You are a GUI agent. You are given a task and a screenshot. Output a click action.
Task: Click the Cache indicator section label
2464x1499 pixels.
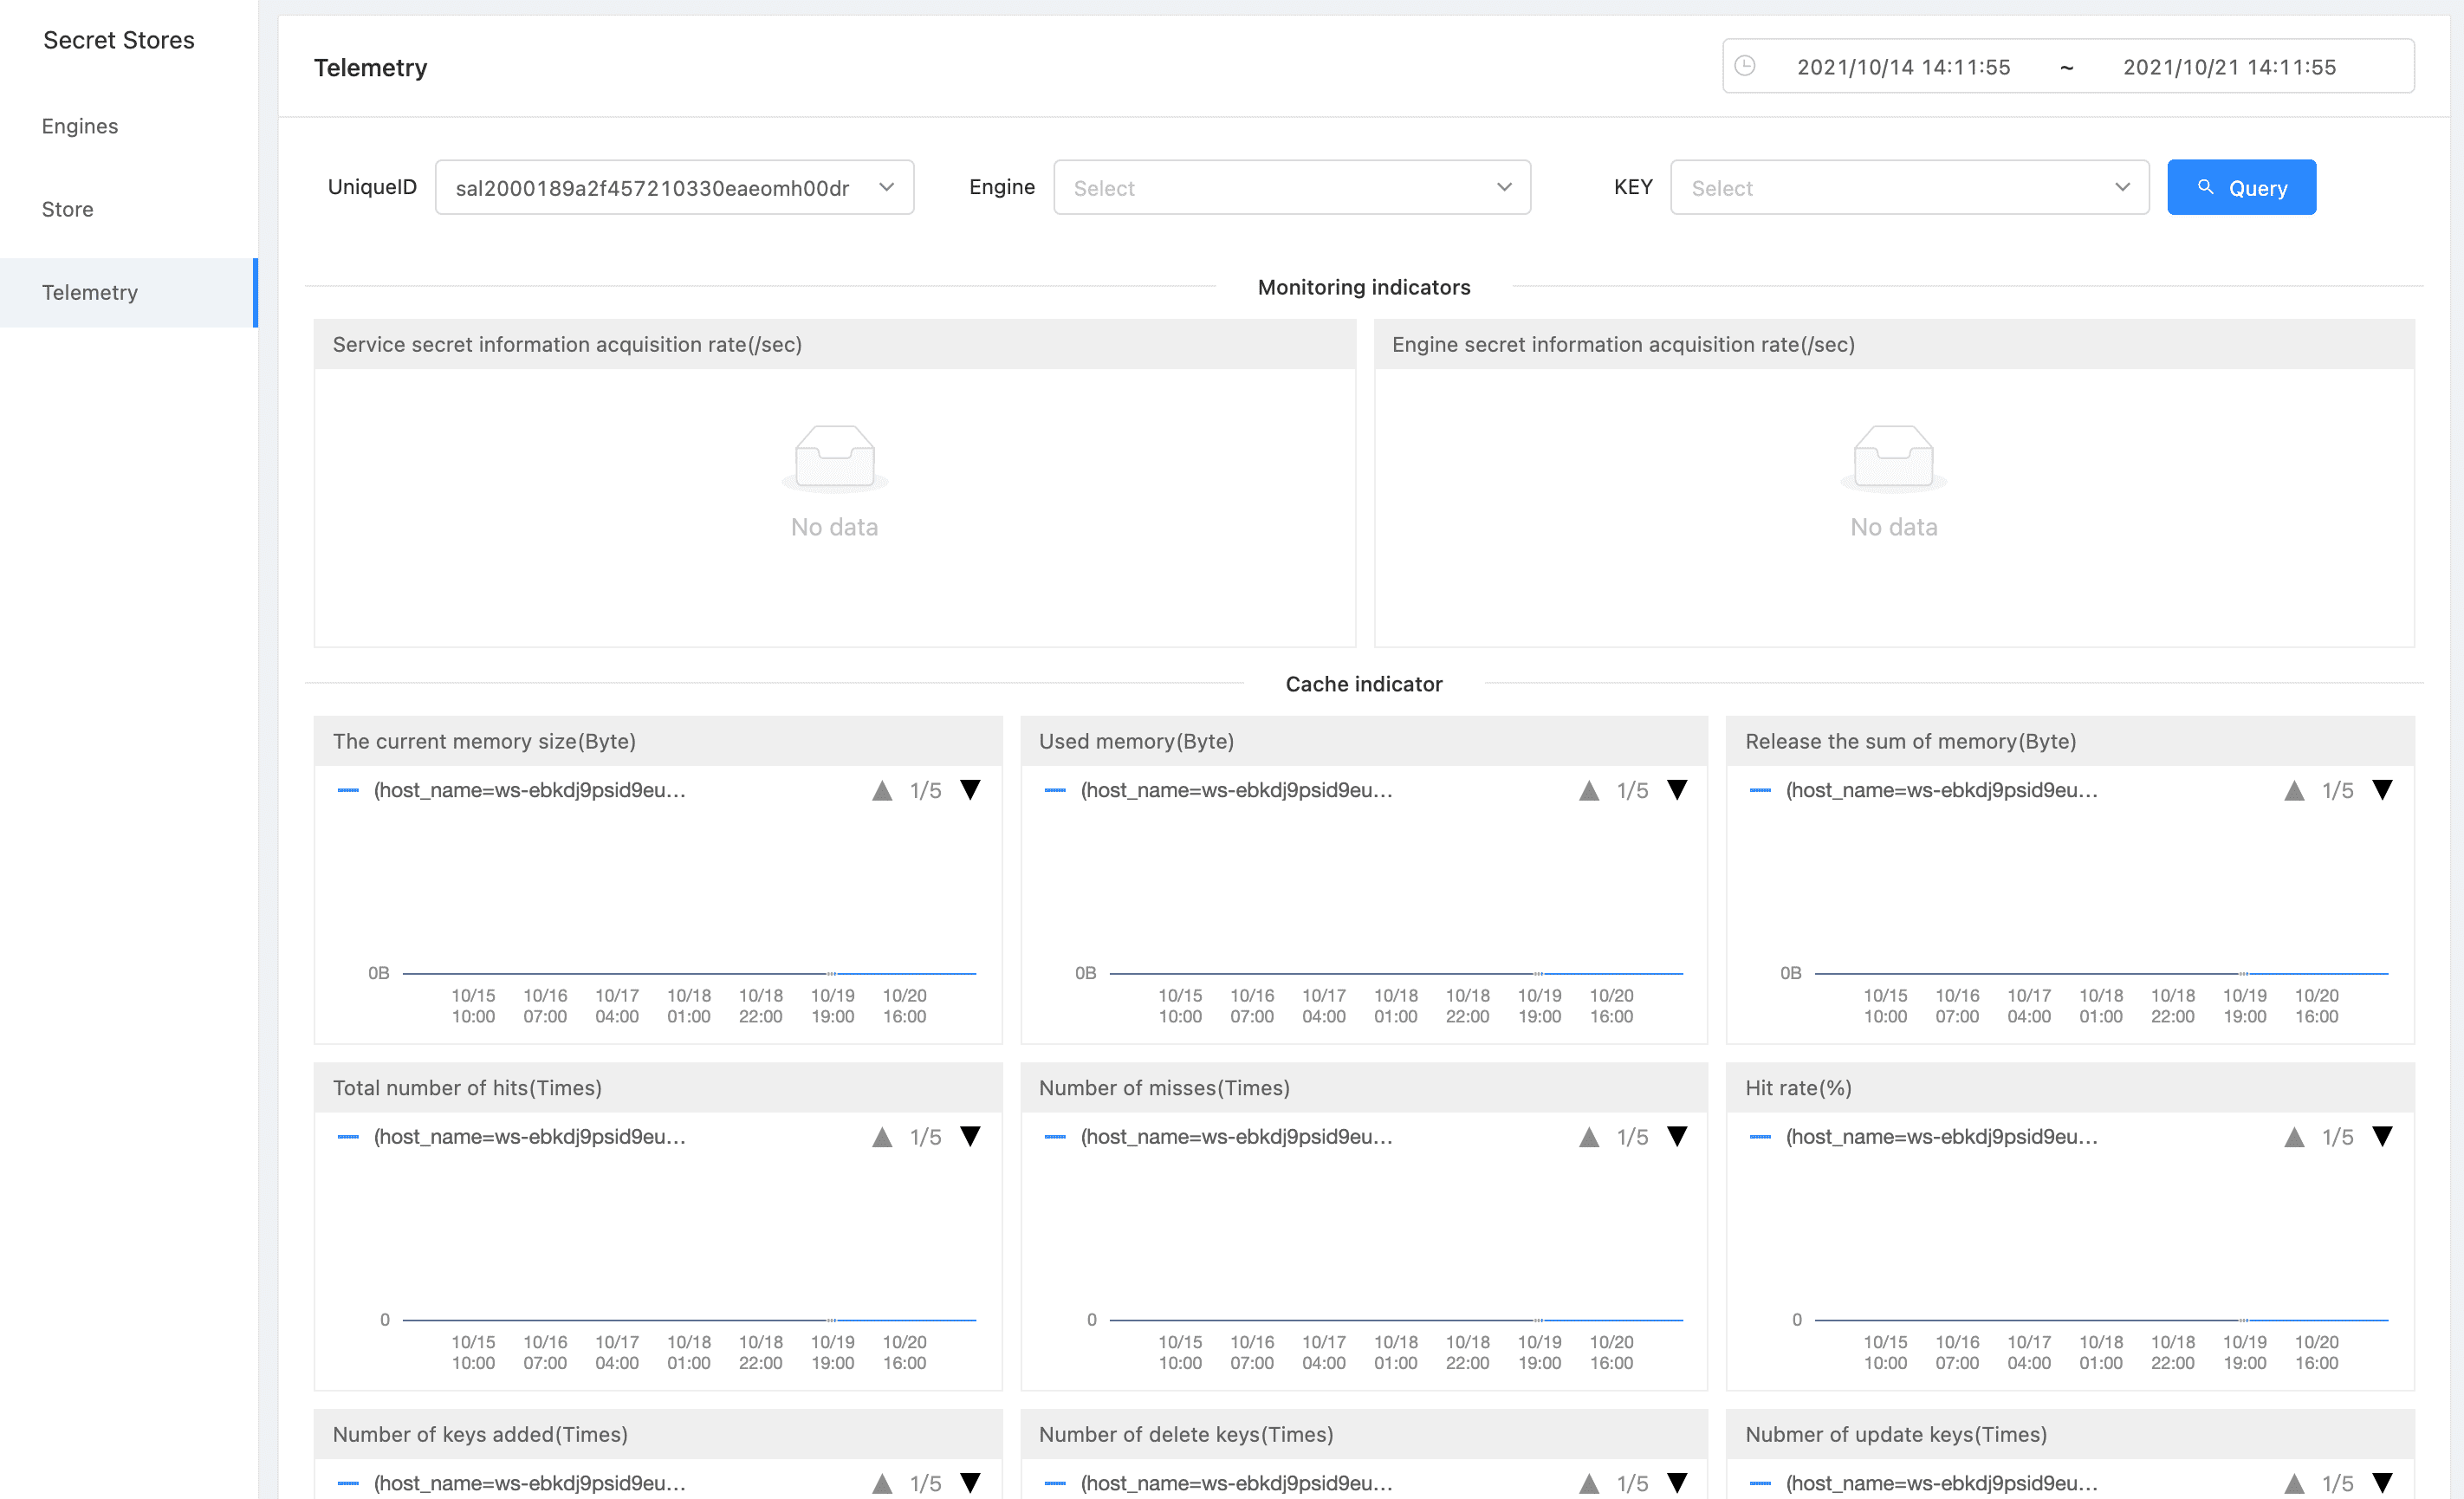(1364, 684)
